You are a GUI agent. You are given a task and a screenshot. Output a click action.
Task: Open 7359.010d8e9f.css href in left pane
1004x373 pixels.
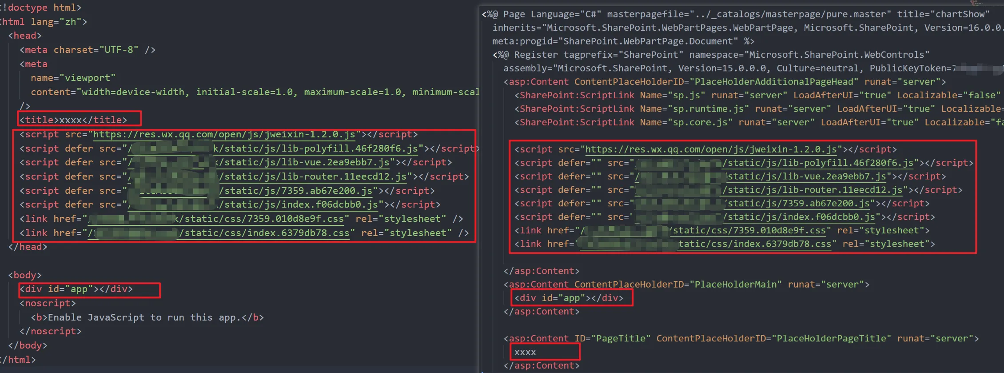[215, 219]
